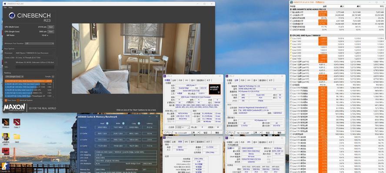Click the Cinebench R23 window title icon
The width and height of the screenshot is (386, 173).
pos(5,3)
